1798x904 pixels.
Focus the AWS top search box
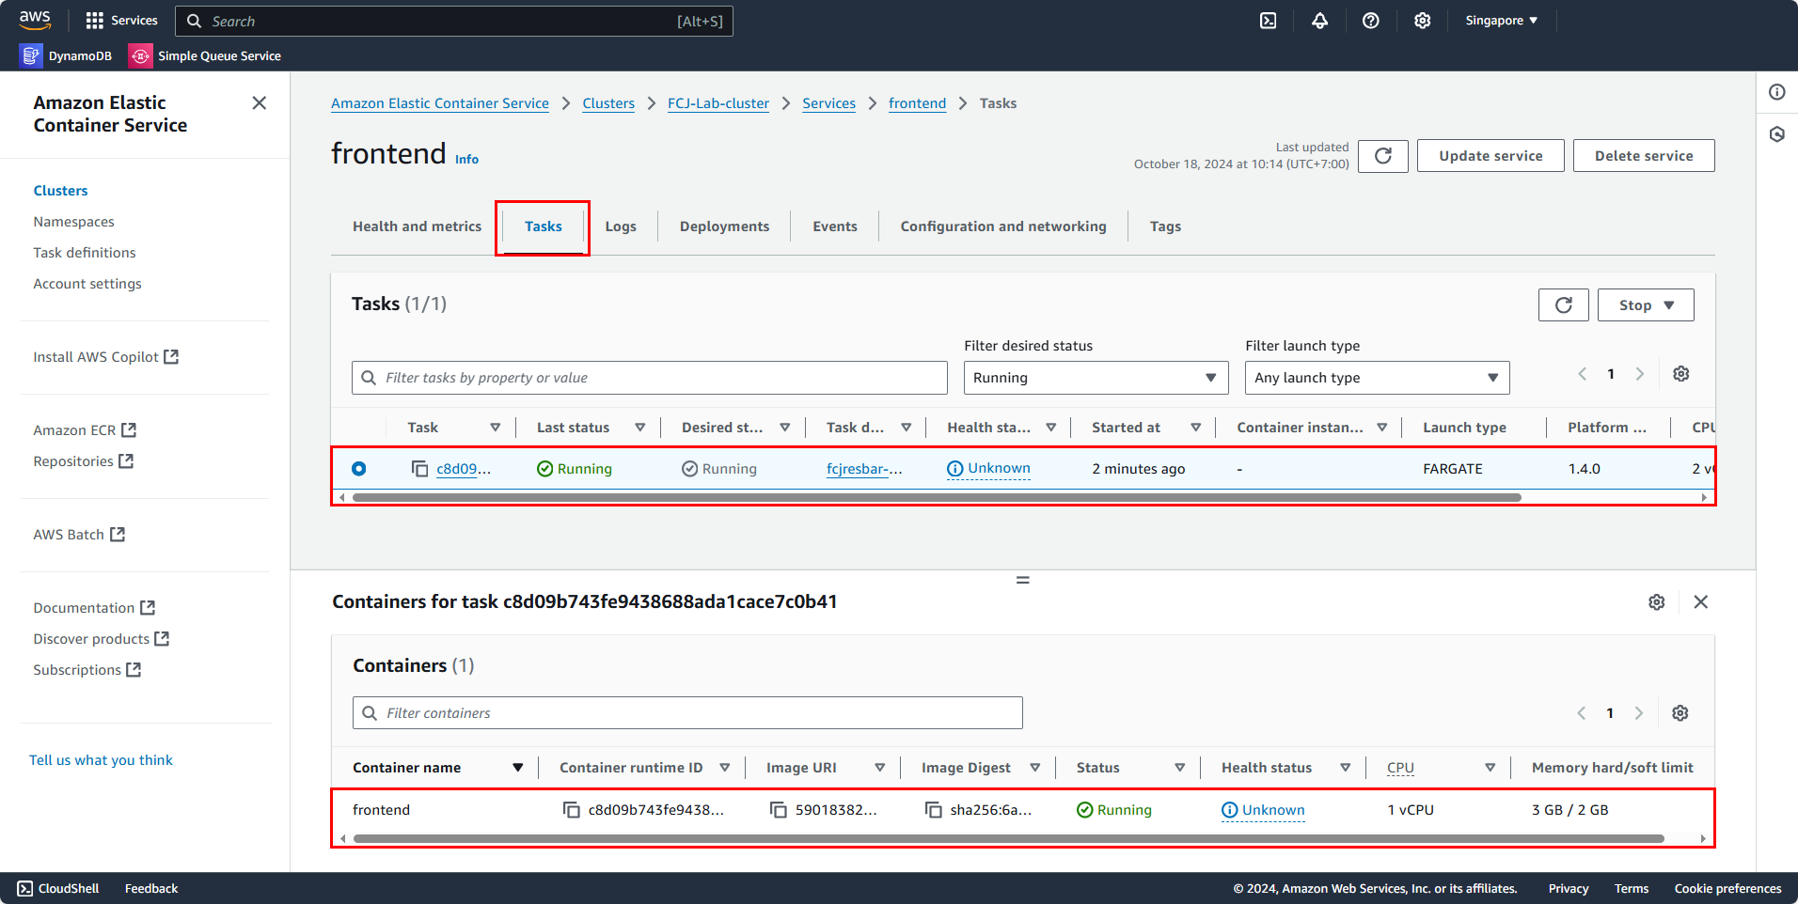(x=454, y=21)
